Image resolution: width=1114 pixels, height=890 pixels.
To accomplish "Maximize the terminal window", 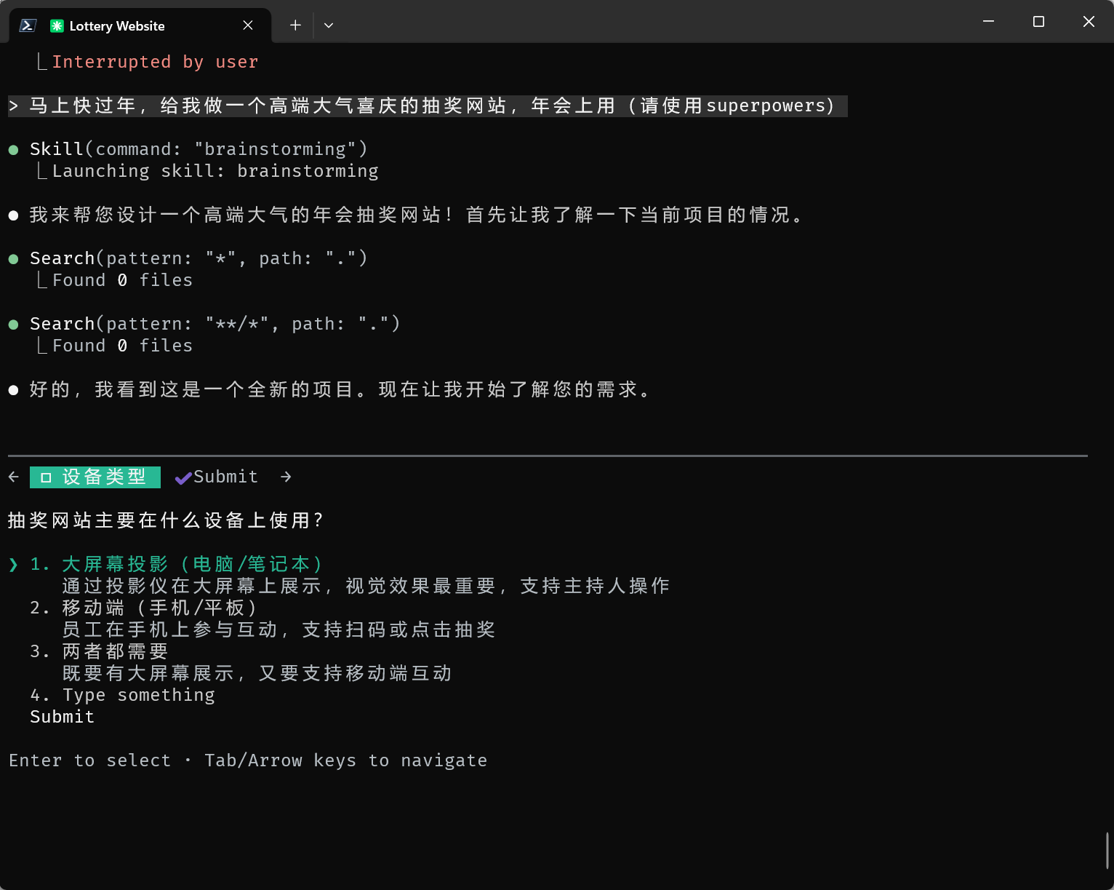I will (1038, 22).
